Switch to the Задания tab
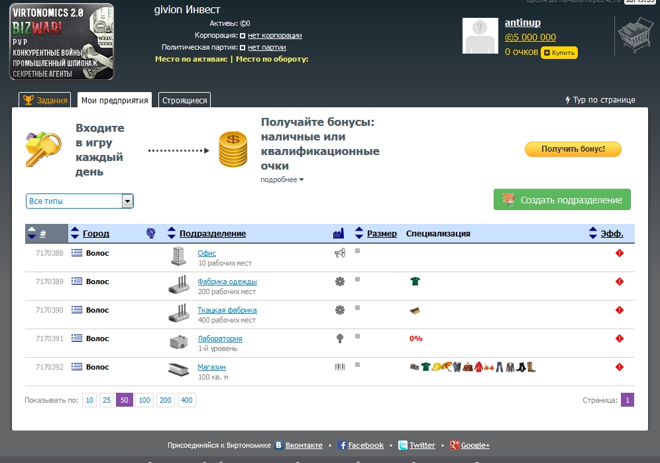 [45, 100]
